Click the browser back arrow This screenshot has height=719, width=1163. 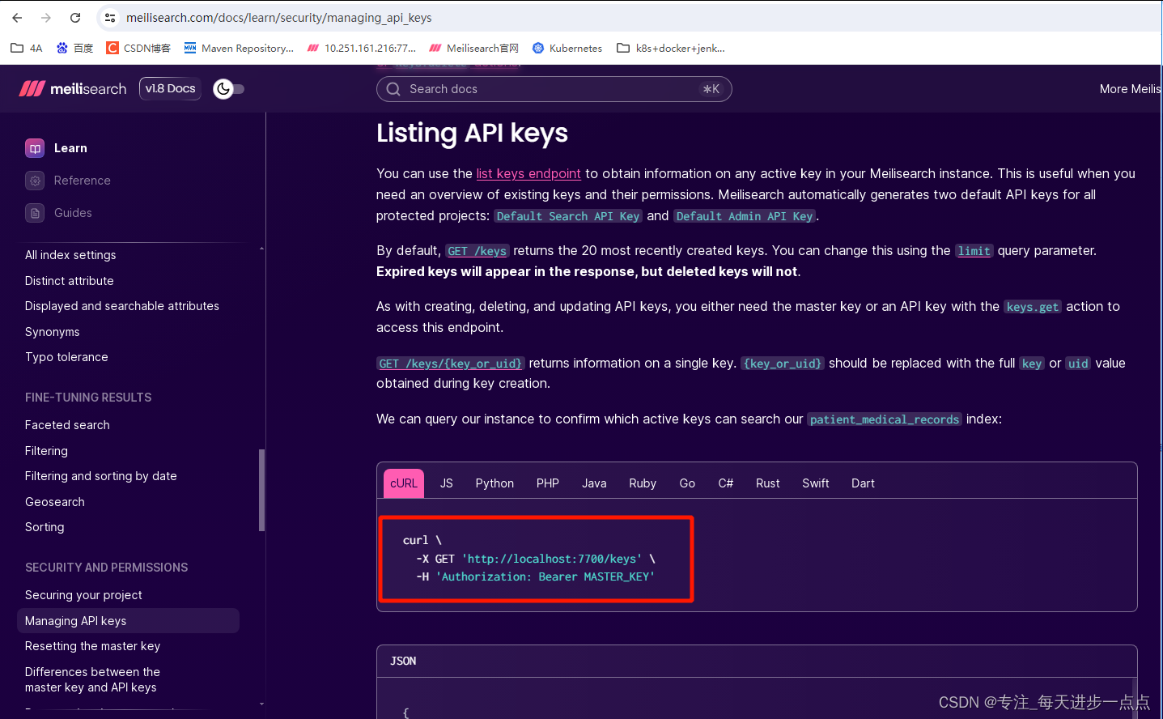[x=17, y=17]
